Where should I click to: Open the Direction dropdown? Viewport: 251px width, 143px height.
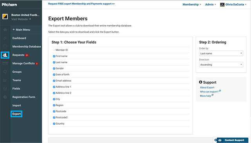[x=221, y=64]
